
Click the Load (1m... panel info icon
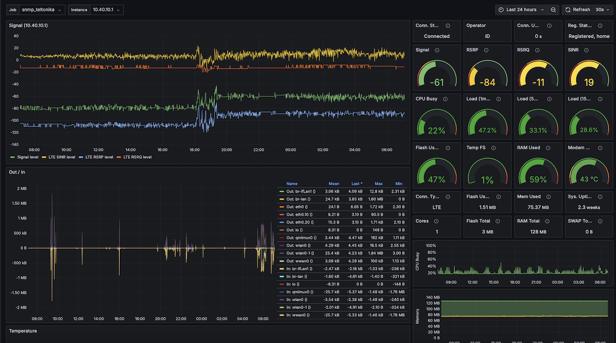pyautogui.click(x=499, y=99)
